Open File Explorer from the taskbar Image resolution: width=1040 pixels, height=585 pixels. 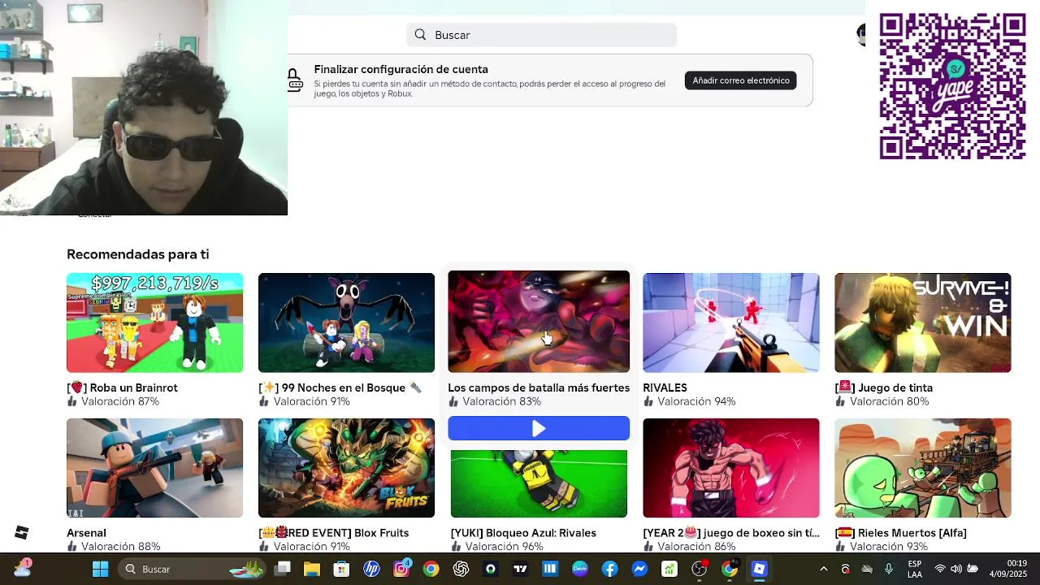point(311,569)
